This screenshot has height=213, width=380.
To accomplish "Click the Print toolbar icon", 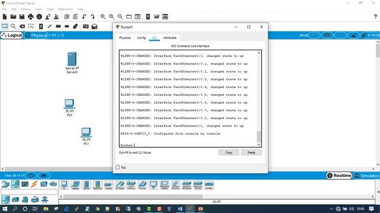I will click(x=30, y=17).
